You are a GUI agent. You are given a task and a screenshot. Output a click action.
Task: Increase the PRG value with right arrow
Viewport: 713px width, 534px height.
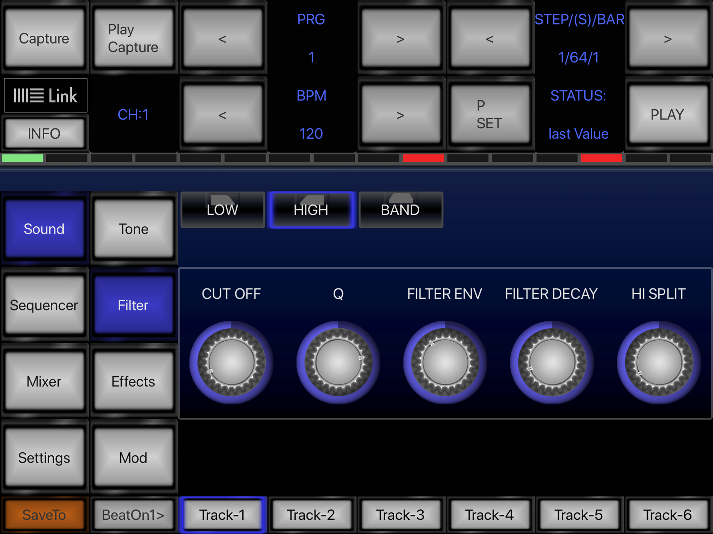coord(401,39)
